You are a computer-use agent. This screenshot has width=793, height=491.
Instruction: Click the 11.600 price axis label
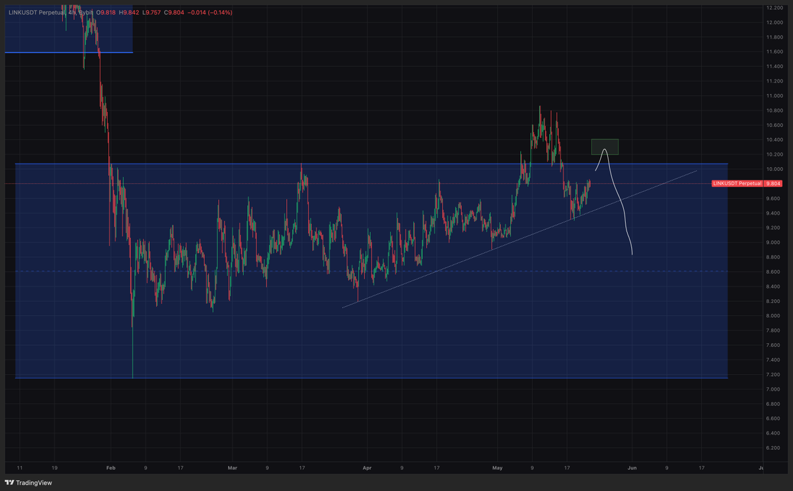(774, 52)
